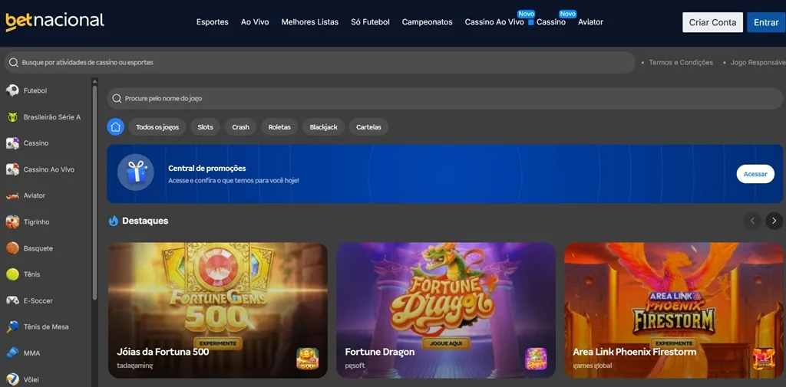This screenshot has height=387, width=786.
Task: Open the Fortune Dragon game thumbnail
Action: tap(445, 307)
